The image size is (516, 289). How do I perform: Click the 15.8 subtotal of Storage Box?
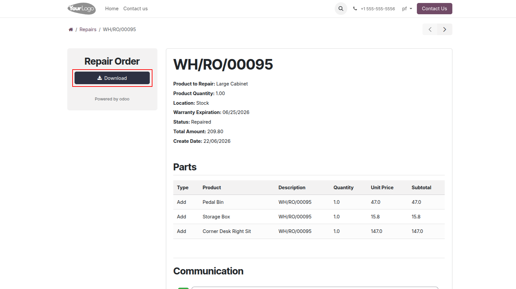tap(416, 217)
